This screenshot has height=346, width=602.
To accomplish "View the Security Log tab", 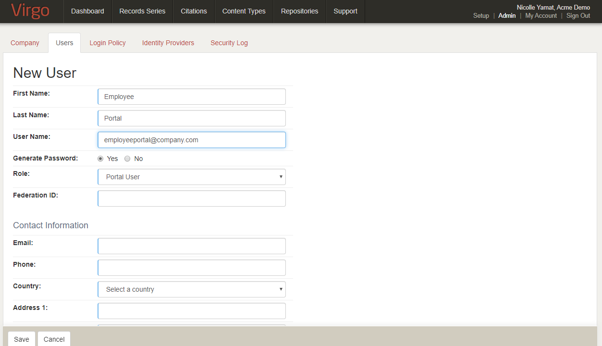I will click(x=229, y=43).
